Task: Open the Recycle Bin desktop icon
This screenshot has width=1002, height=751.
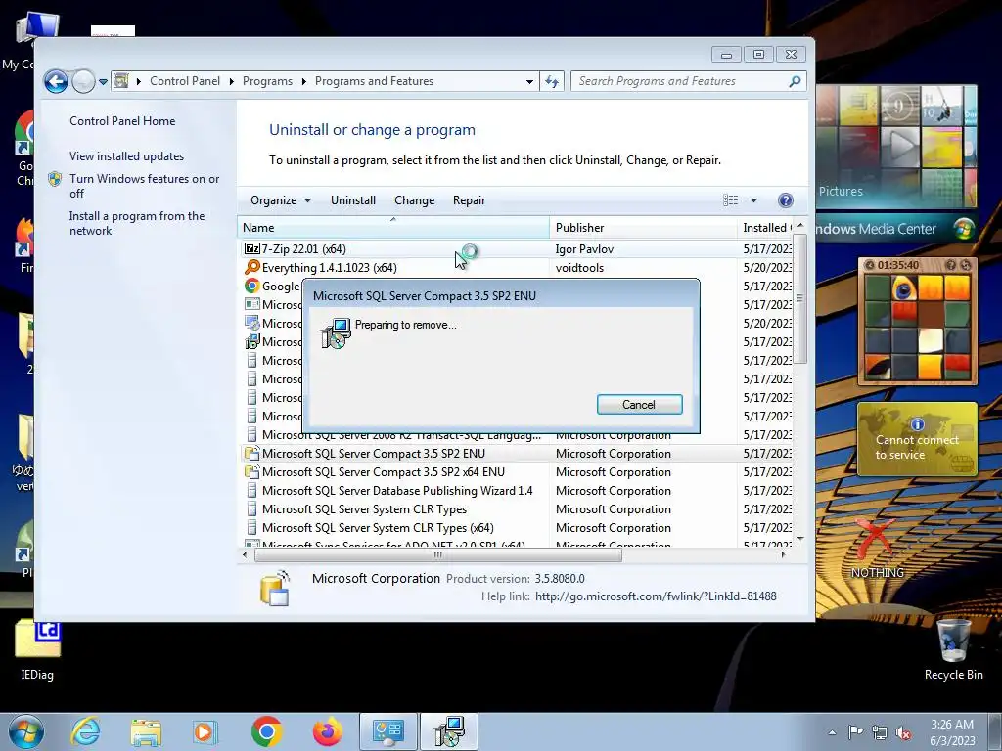Action: [x=953, y=649]
